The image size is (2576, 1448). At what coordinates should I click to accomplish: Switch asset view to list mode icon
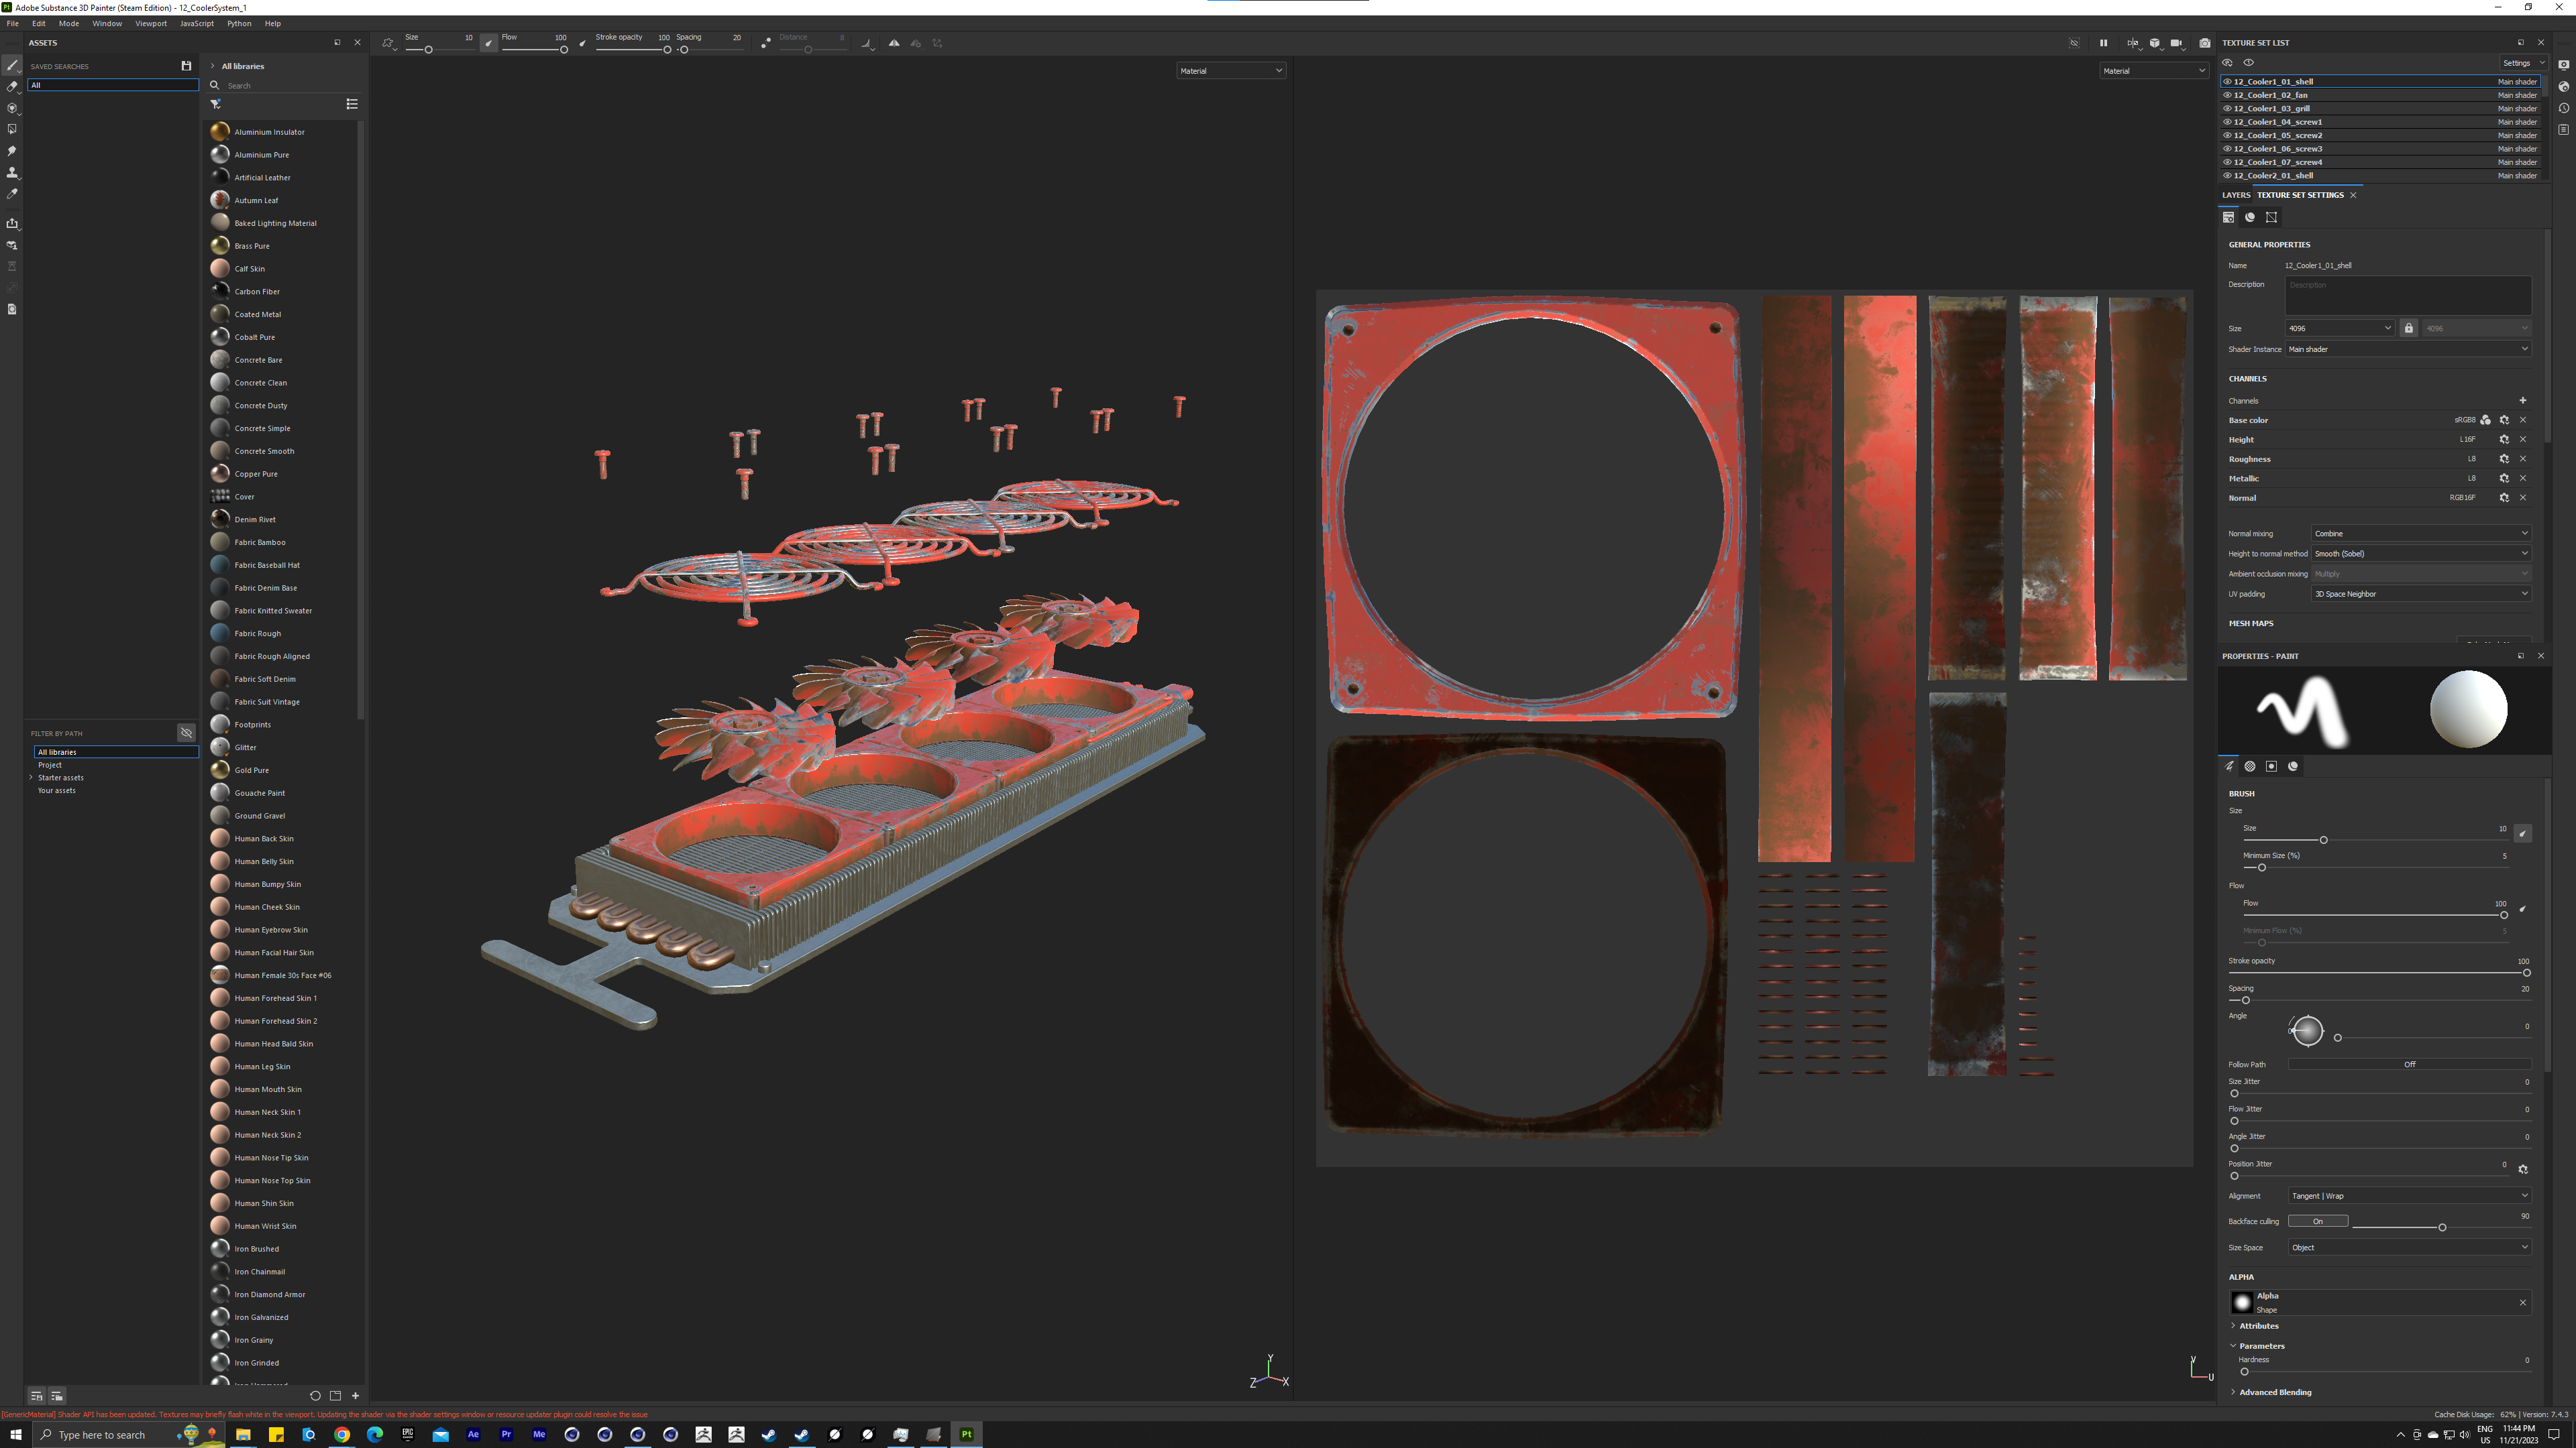click(x=352, y=104)
